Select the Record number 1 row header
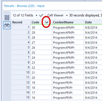The image size is (102, 101). click(x=21, y=28)
